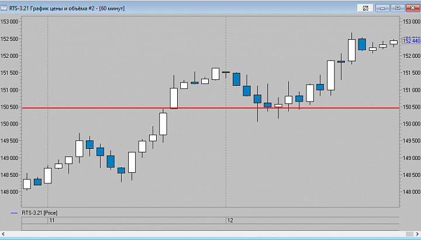Click the date label 12 on time axis
The image size is (421, 240).
230,220
